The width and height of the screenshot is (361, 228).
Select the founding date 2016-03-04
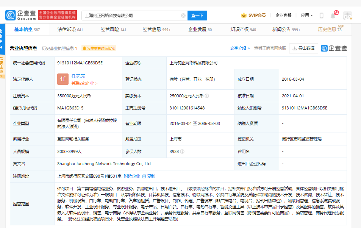293,79
